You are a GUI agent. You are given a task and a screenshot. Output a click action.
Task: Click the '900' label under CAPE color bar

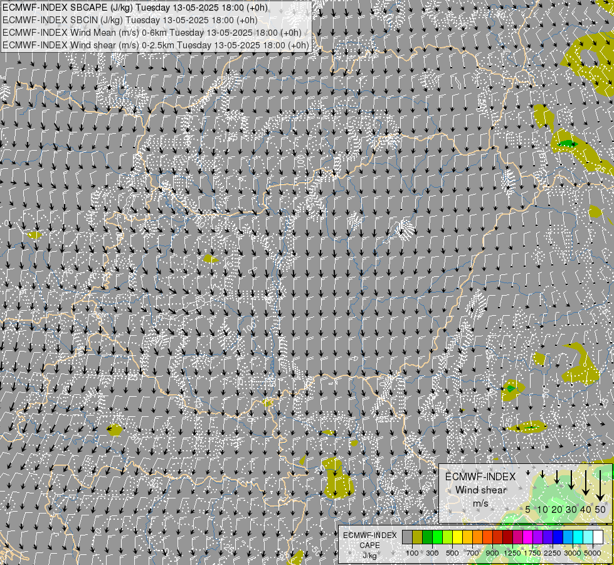pyautogui.click(x=492, y=553)
